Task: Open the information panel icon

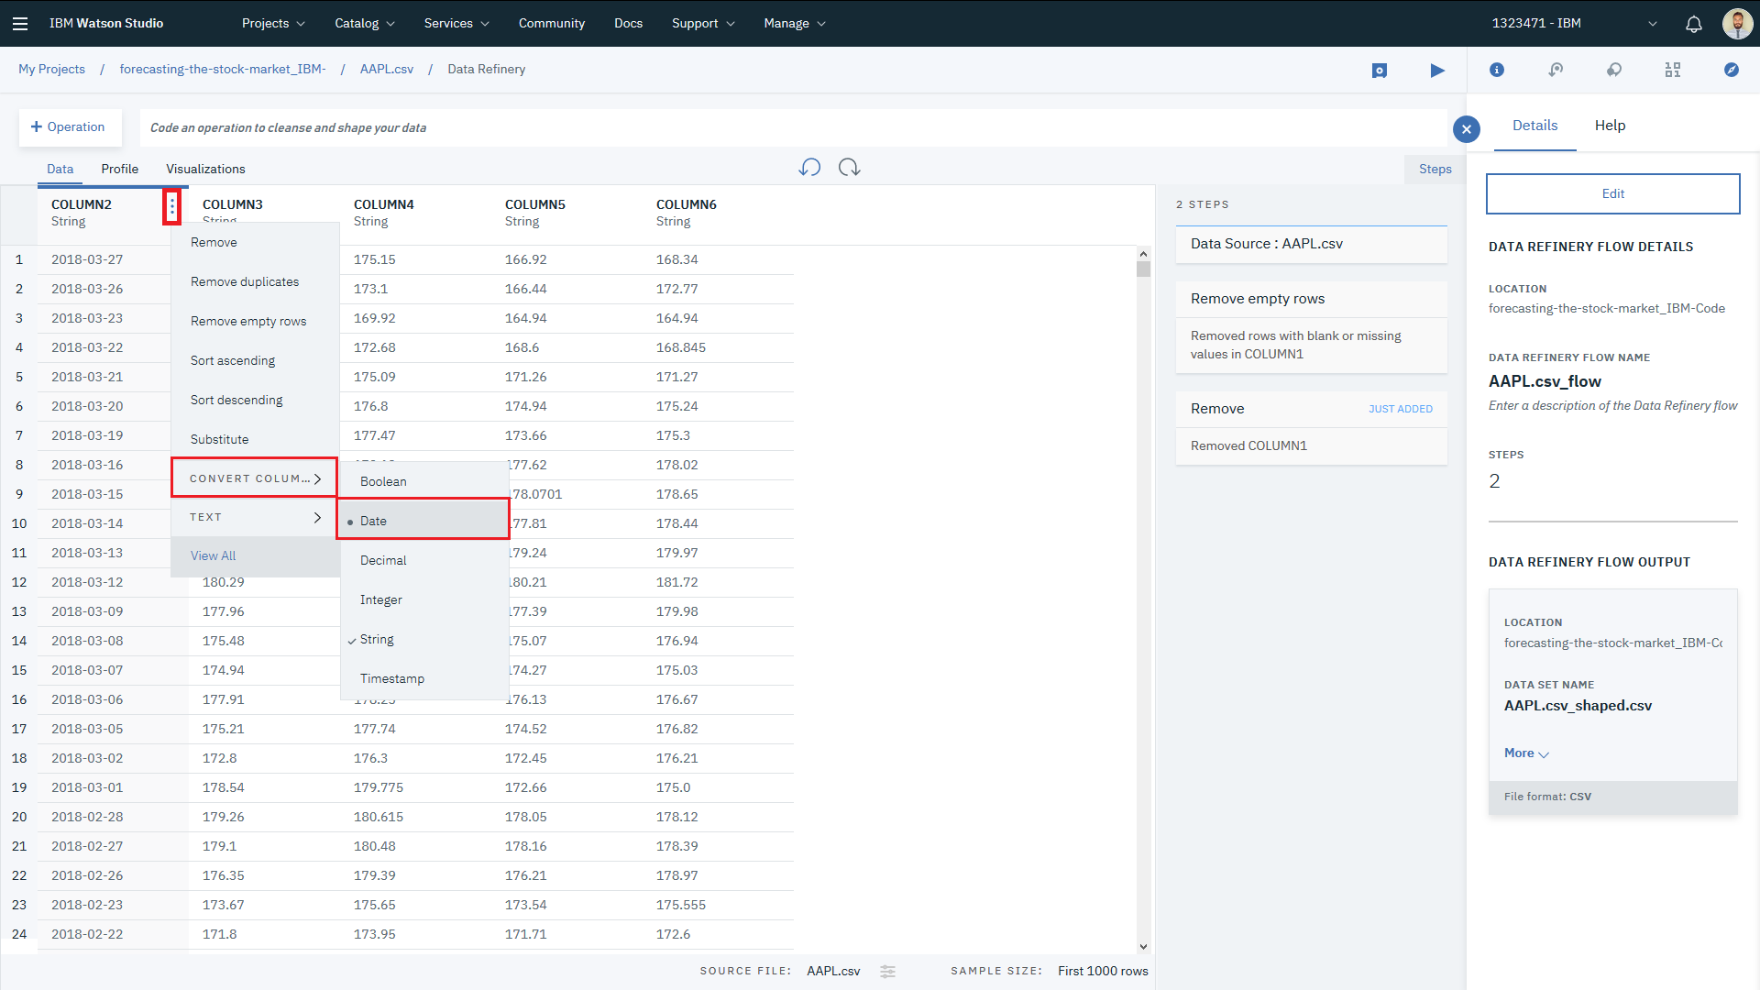Action: [1496, 70]
